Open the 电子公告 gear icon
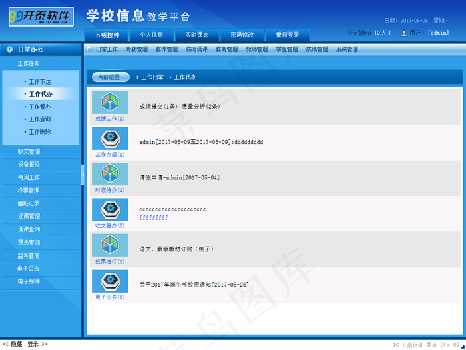The height and width of the screenshot is (350, 466). pyautogui.click(x=110, y=281)
